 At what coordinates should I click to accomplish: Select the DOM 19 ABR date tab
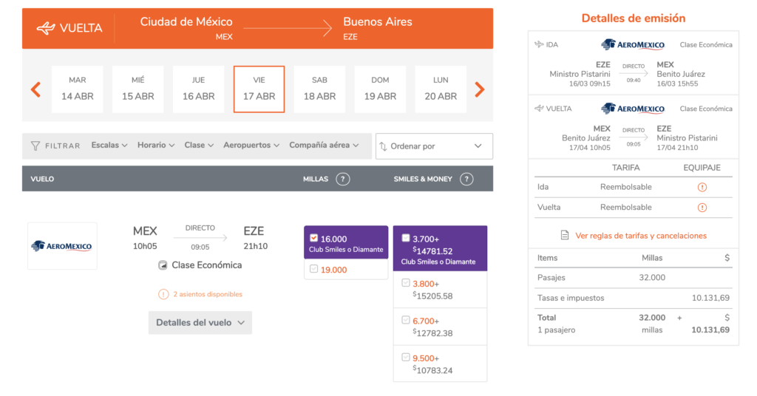pyautogui.click(x=380, y=89)
